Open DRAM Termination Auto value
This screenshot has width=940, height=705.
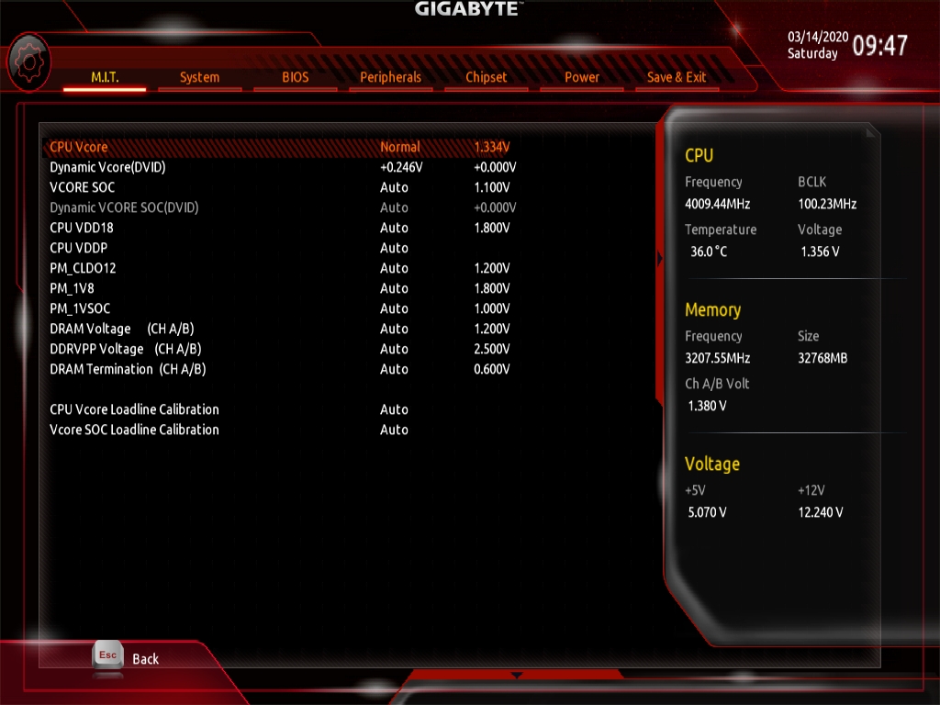[394, 369]
